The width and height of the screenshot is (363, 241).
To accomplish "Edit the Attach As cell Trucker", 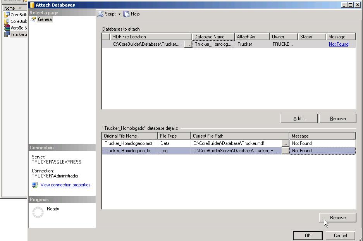I will click(x=252, y=44).
